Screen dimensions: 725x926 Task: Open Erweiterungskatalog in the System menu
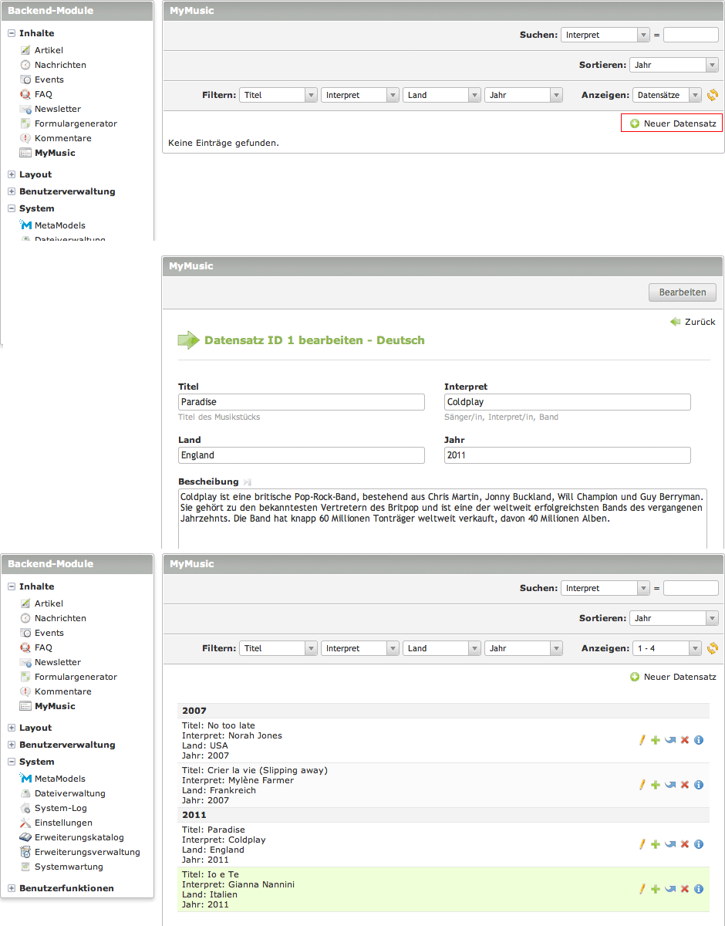(79, 837)
